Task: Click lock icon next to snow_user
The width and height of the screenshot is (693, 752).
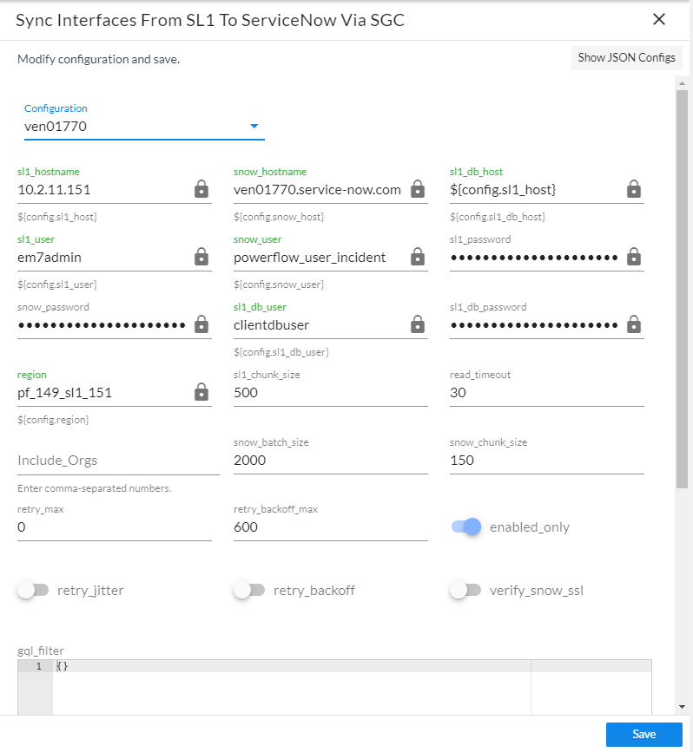Action: [x=418, y=257]
